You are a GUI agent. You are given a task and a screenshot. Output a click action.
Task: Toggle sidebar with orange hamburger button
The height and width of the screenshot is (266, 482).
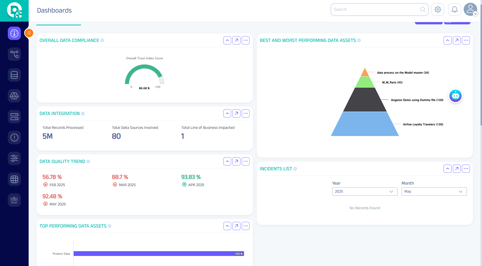(29, 33)
